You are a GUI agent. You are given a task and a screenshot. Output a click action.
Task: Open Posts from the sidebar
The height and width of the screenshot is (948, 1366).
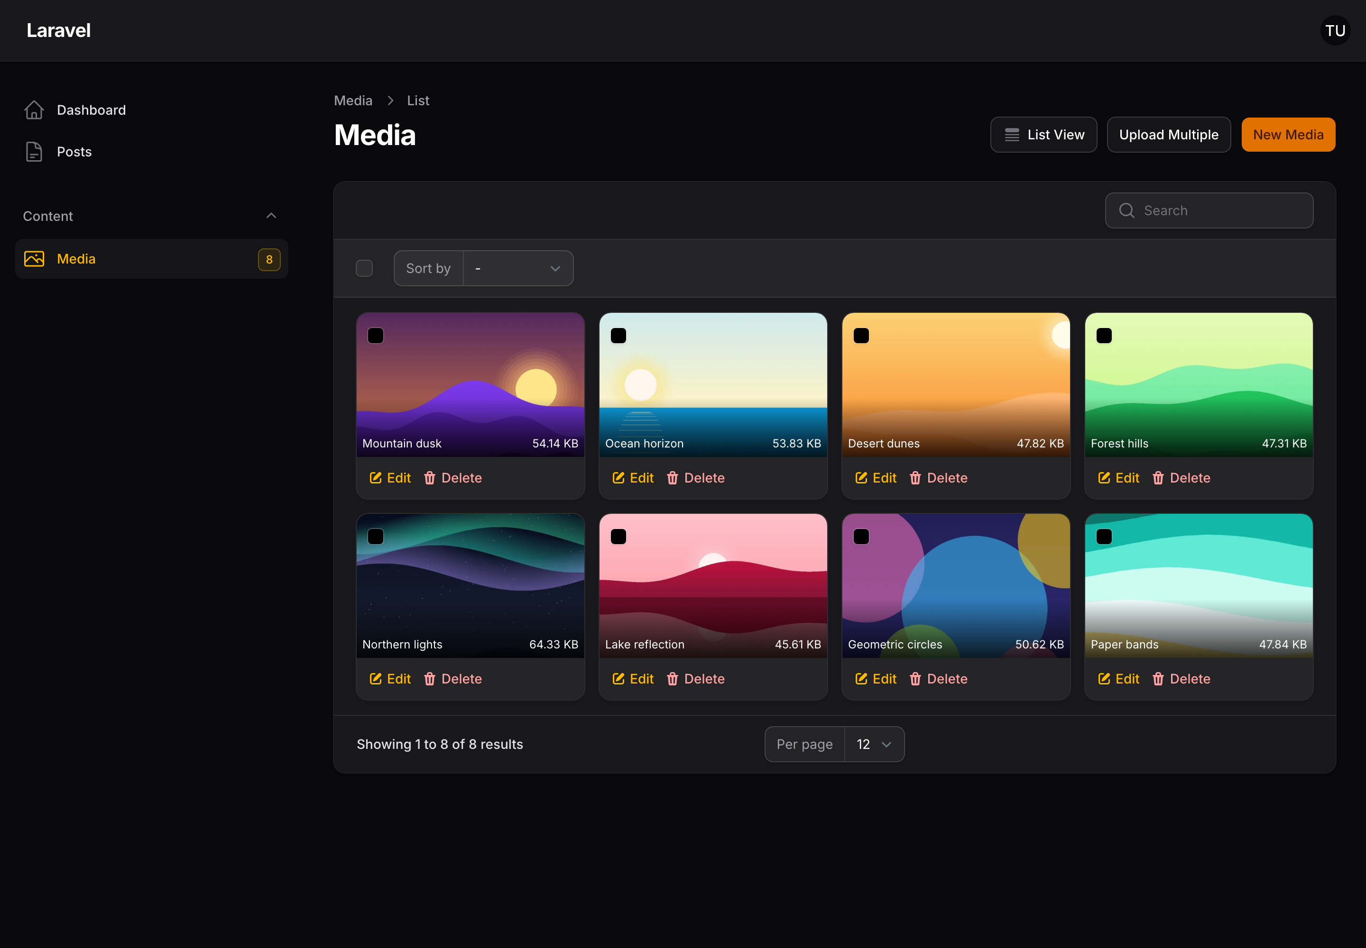click(152, 152)
